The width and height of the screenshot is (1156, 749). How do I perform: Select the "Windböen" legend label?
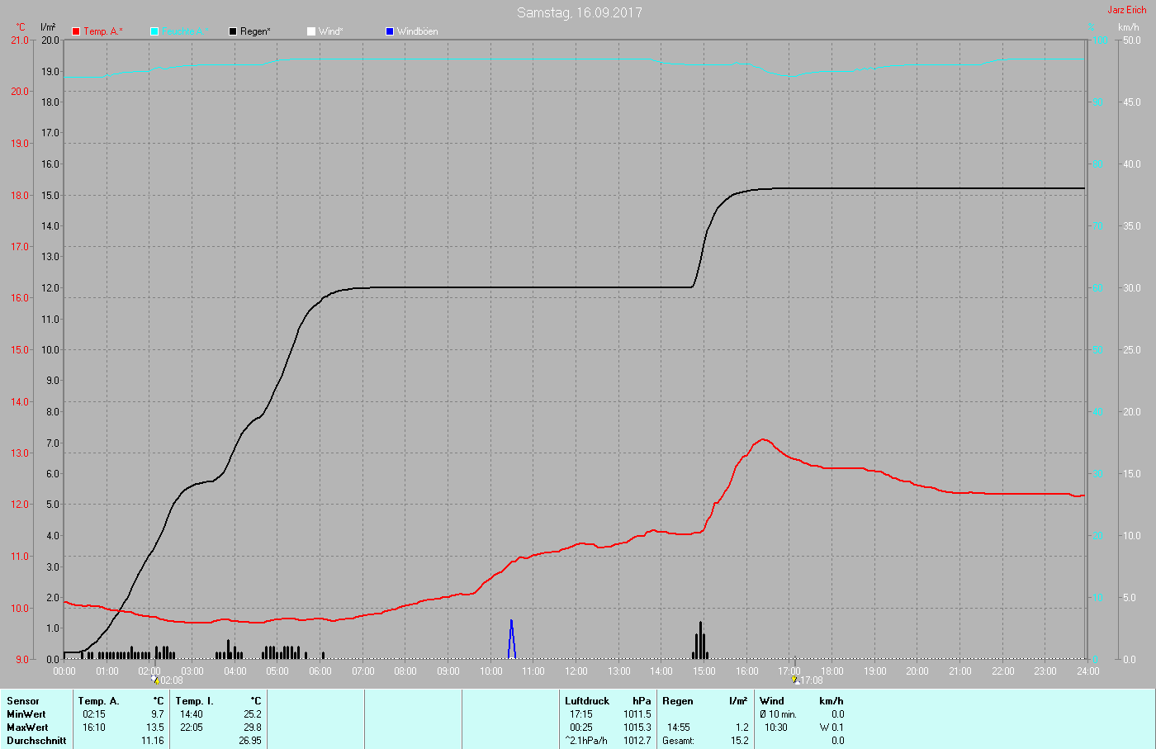point(418,31)
